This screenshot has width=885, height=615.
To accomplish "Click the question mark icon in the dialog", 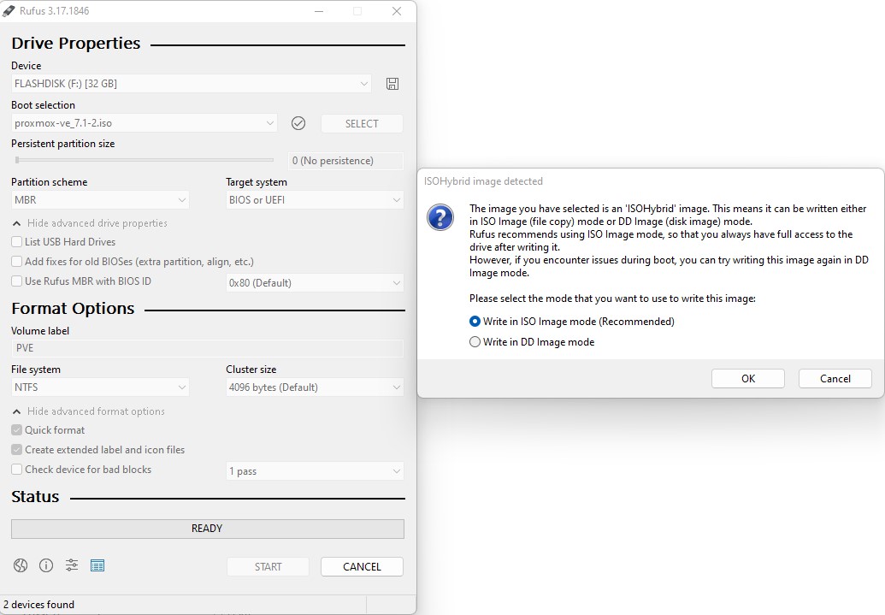I will click(x=440, y=217).
